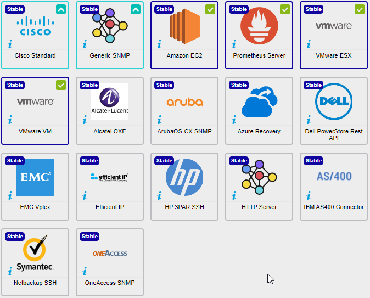Select the OneAccess SNMP label
370x298 pixels.
[x=110, y=283]
